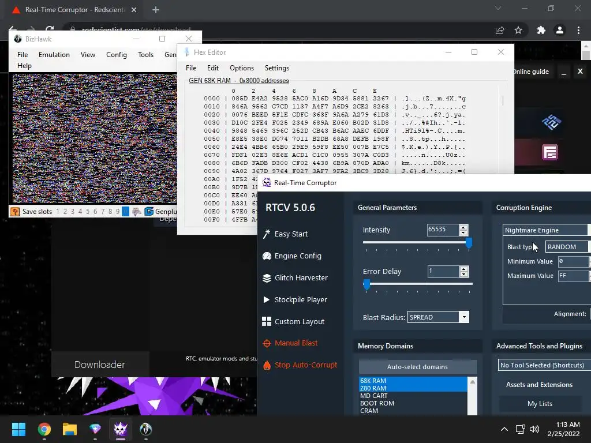Select save slot 9 in BizHawk
591x443 pixels.
click(118, 212)
